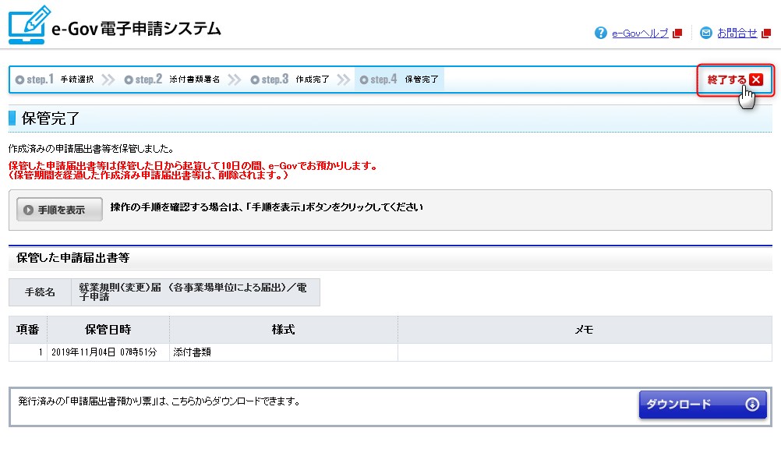
Task: Click the red X icon on 終了する
Action: 756,80
